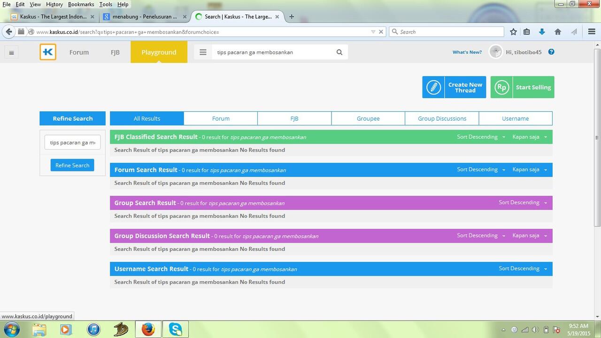Viewport: 601px width, 338px height.
Task: Launch the media player taskbar icon
Action: click(66, 330)
